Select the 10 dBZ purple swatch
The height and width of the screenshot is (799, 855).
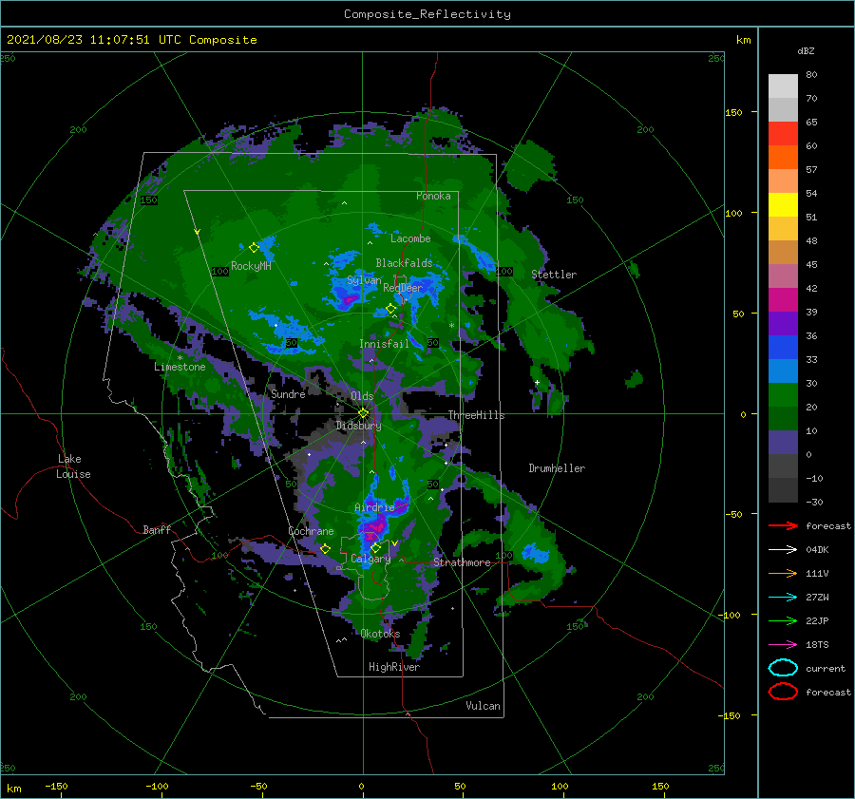[x=783, y=443]
